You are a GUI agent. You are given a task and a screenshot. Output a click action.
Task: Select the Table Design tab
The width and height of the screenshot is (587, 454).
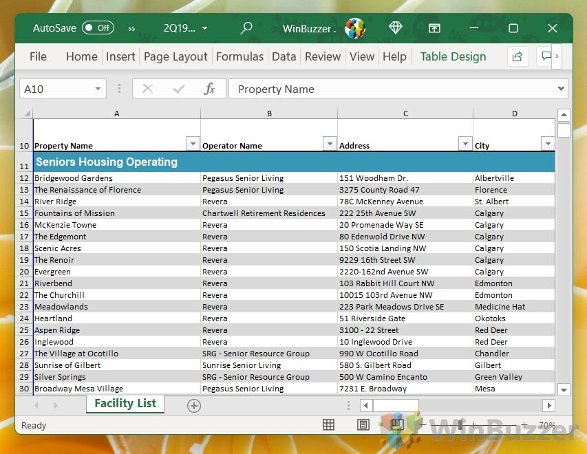click(453, 56)
